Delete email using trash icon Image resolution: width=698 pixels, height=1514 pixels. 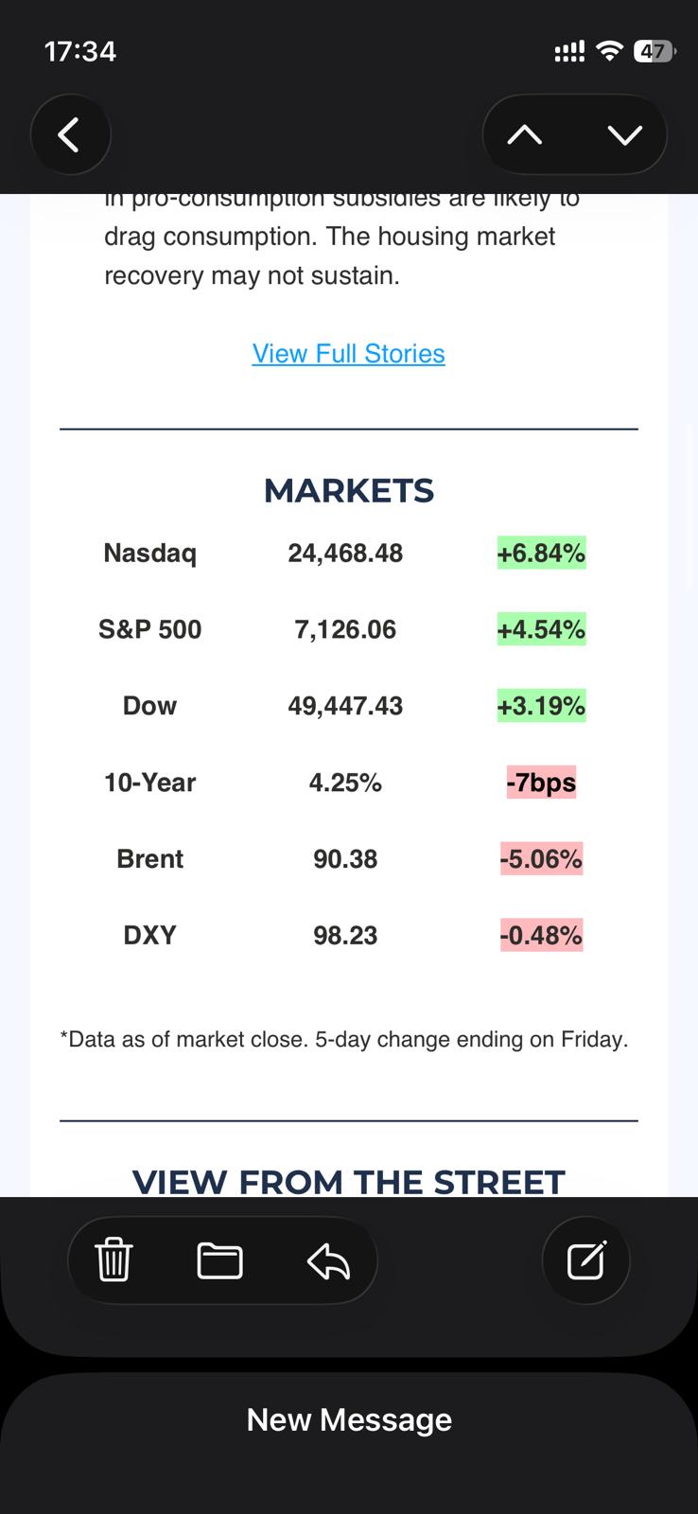114,1260
